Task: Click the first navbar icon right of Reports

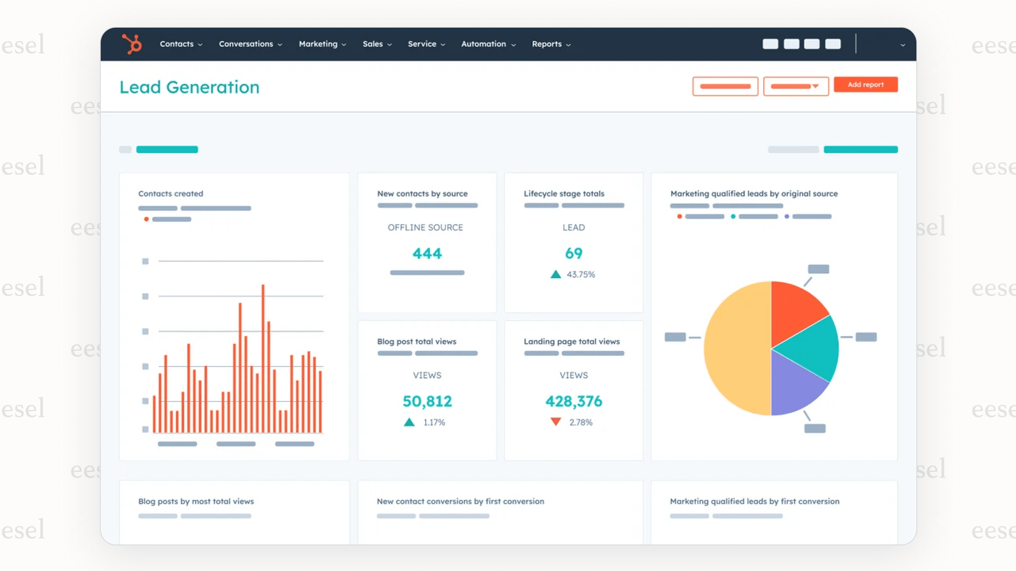Action: click(x=770, y=44)
